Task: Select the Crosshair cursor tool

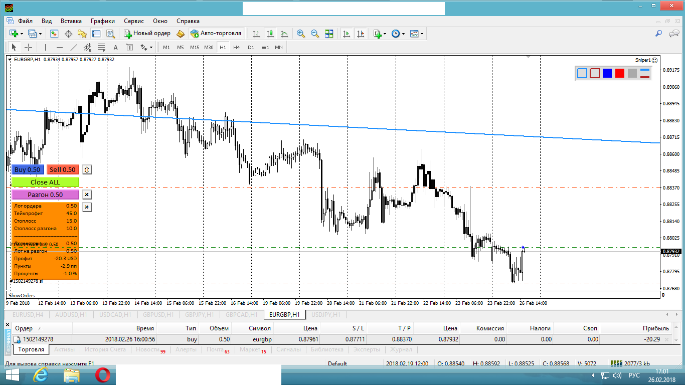Action: 29,47
